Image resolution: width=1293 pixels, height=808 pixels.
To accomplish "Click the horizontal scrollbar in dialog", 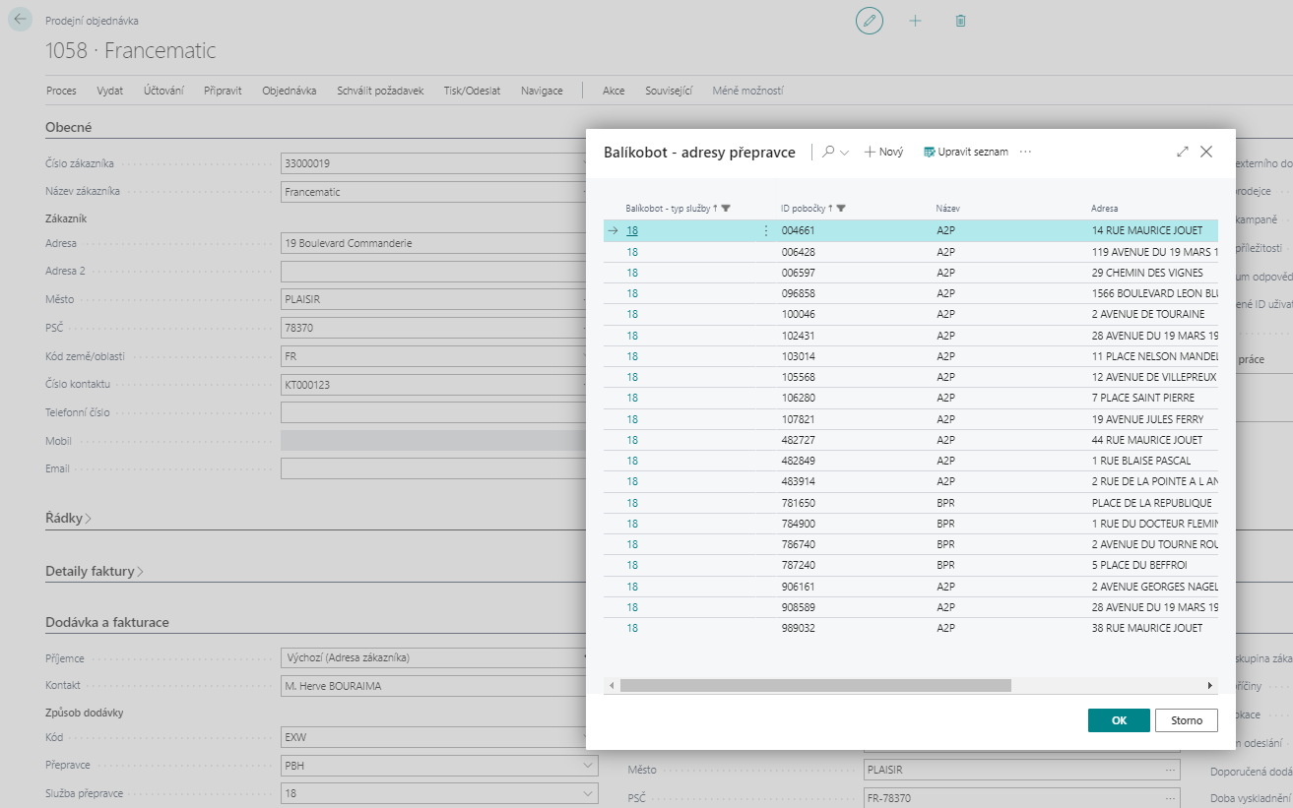I will 815,685.
